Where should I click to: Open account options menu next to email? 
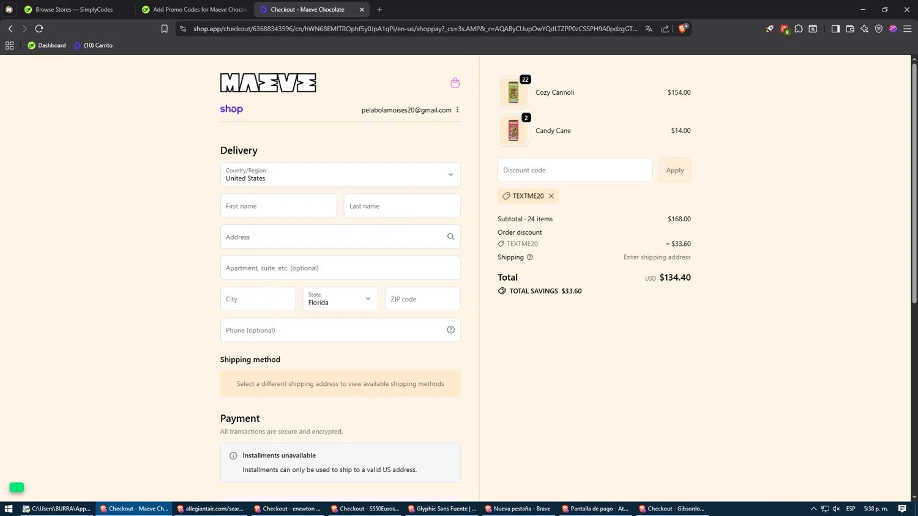coord(457,109)
